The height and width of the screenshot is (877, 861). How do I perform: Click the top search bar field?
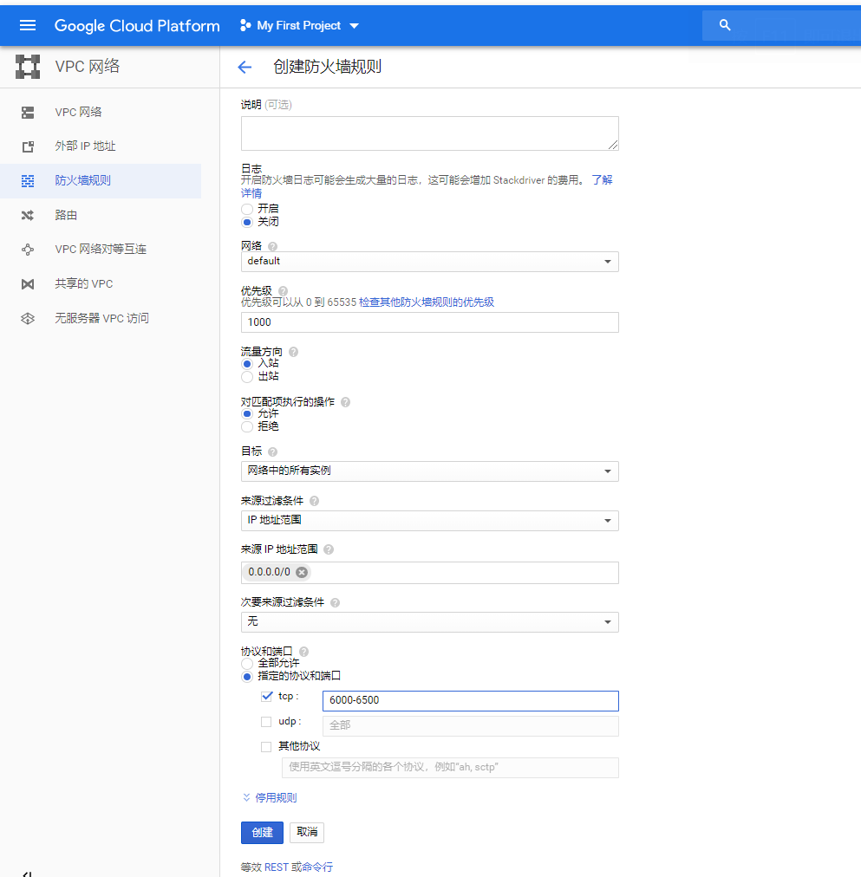pyautogui.click(x=781, y=25)
